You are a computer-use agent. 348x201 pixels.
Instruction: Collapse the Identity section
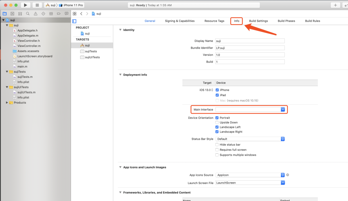click(120, 30)
